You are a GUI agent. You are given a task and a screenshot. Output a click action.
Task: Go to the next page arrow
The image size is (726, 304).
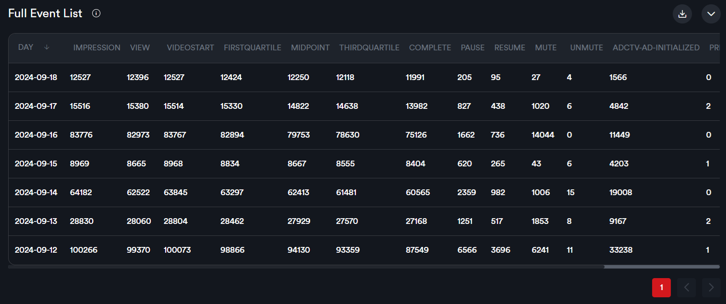711,288
